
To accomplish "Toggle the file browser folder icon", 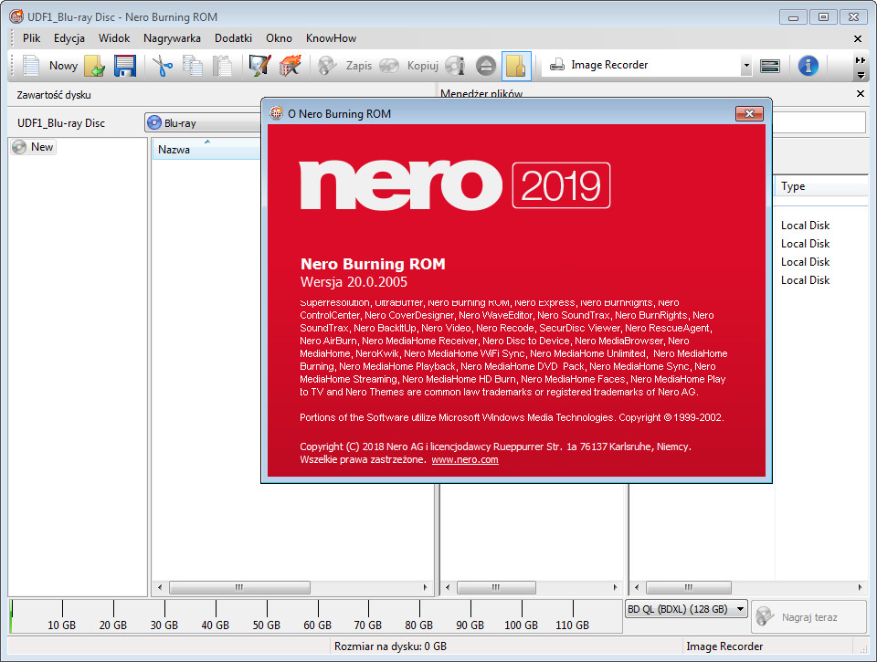I will (515, 66).
